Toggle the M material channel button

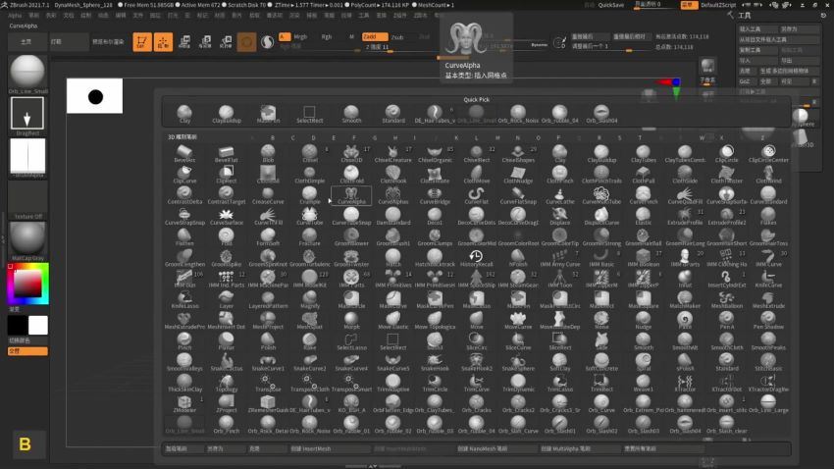pyautogui.click(x=351, y=36)
